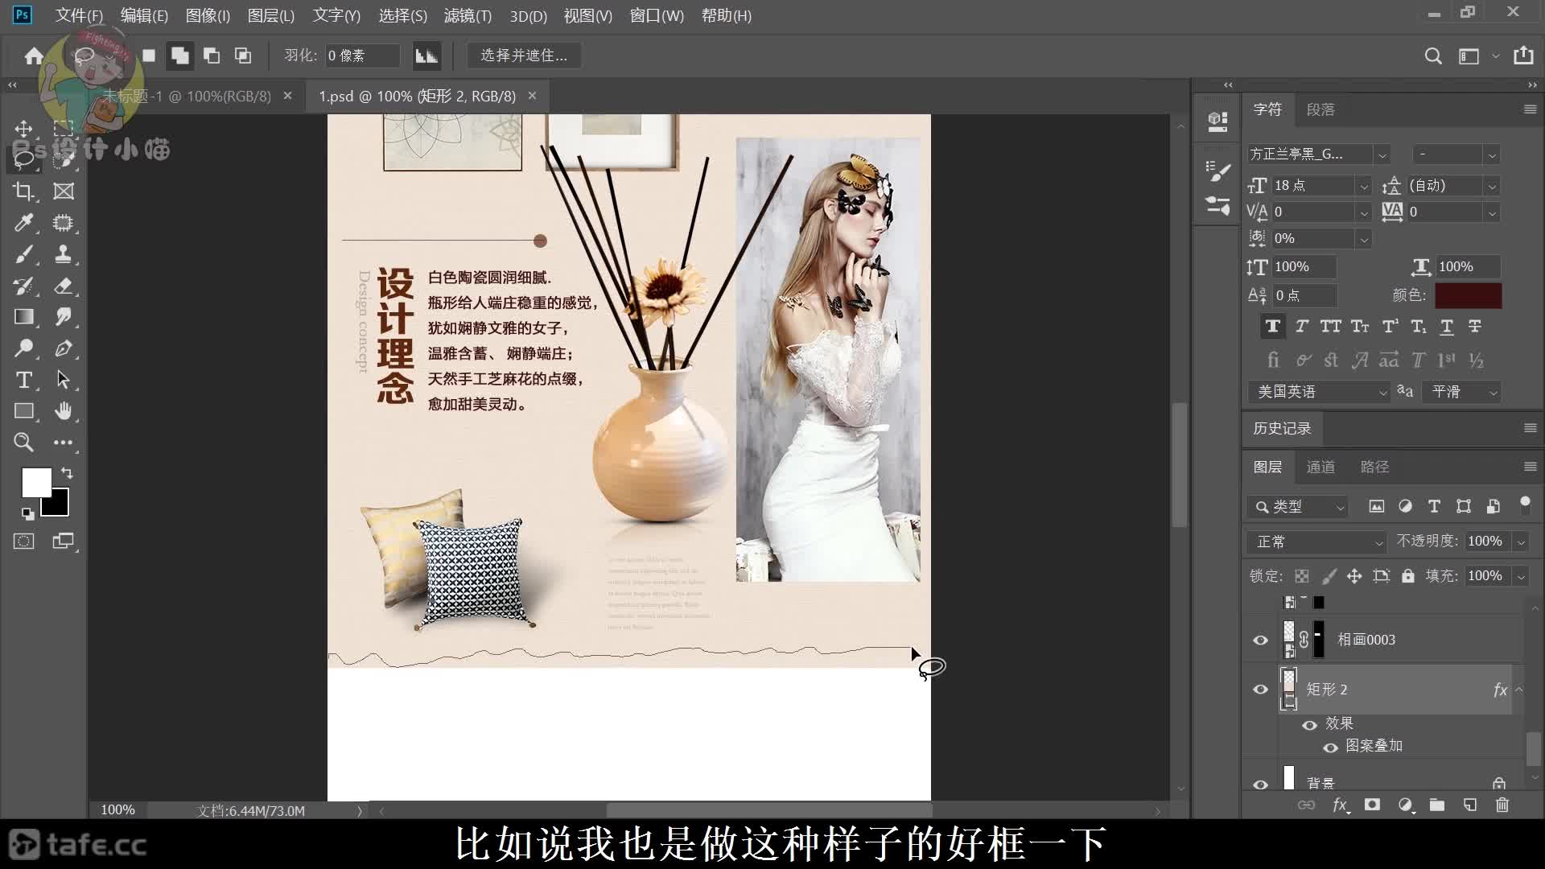Swap foreground and background colors
Screen dimensions: 1545x869
(x=67, y=473)
